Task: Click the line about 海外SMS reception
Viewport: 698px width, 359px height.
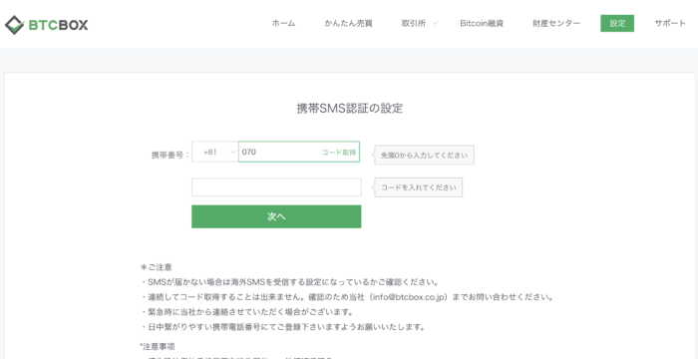Action: [x=290, y=282]
